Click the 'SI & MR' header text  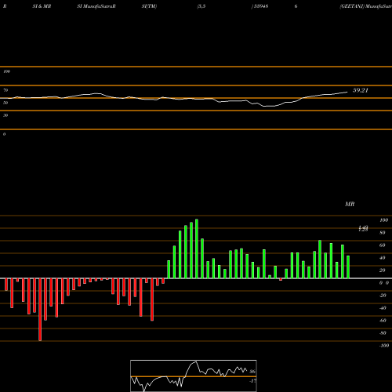click(42, 6)
